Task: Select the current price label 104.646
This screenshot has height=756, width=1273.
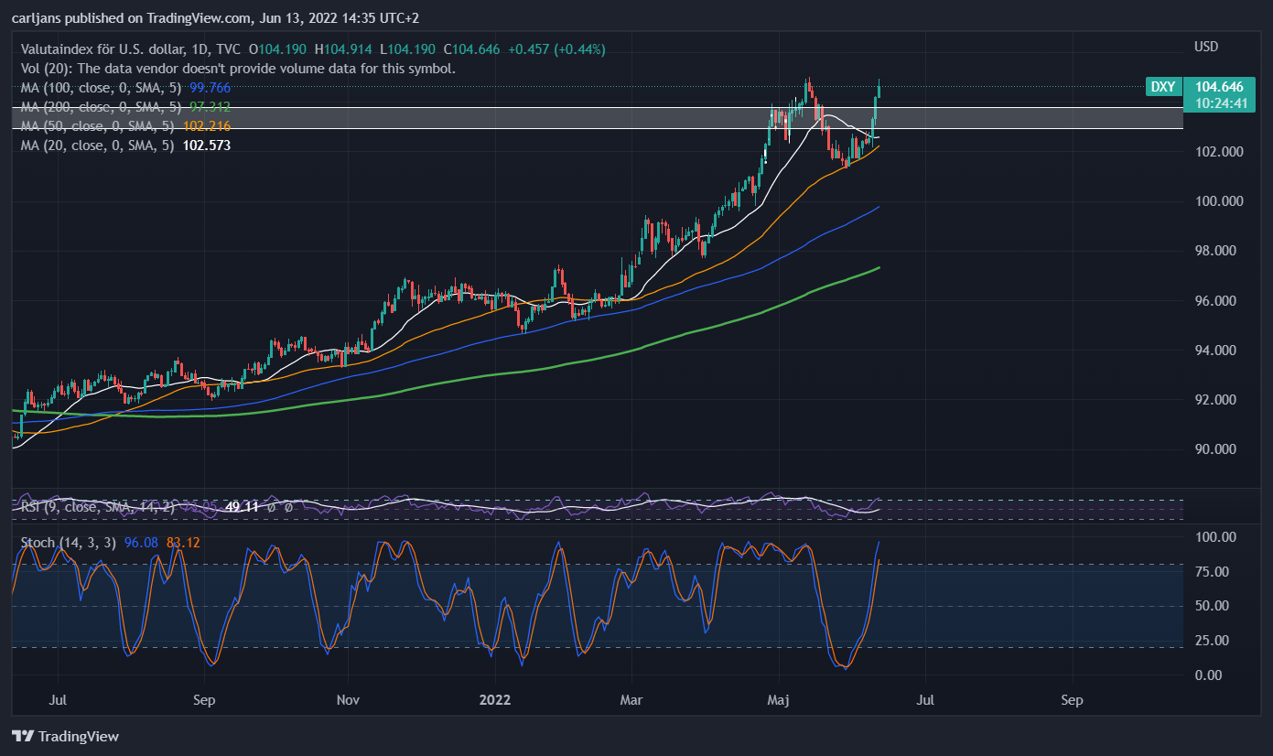Action: pyautogui.click(x=1218, y=87)
